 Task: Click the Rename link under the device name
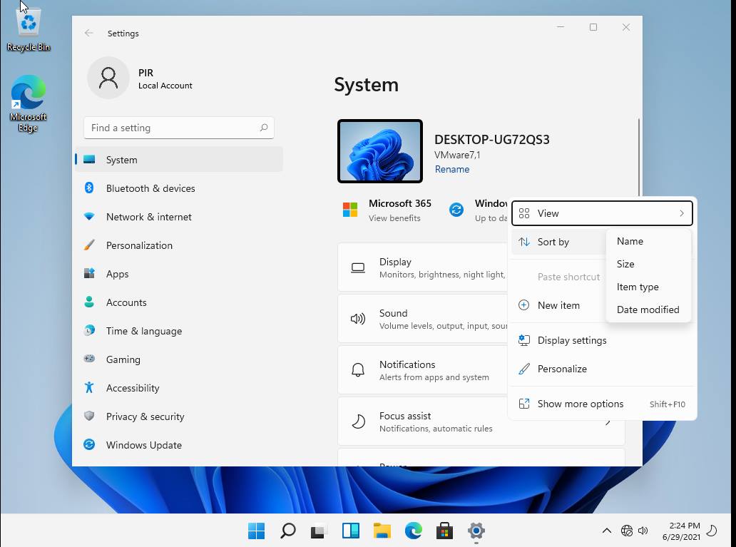point(452,169)
